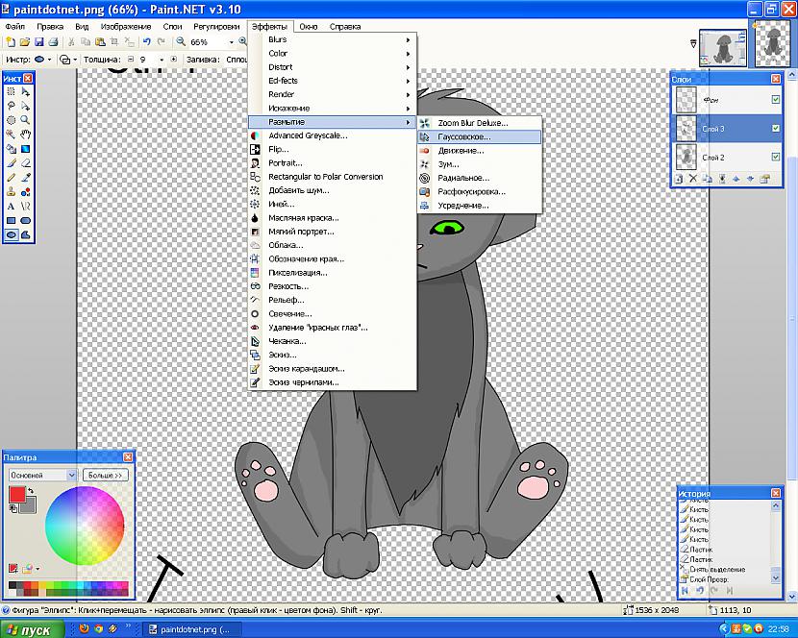Open the image list dropdown arrow near thumbnails

(x=693, y=44)
